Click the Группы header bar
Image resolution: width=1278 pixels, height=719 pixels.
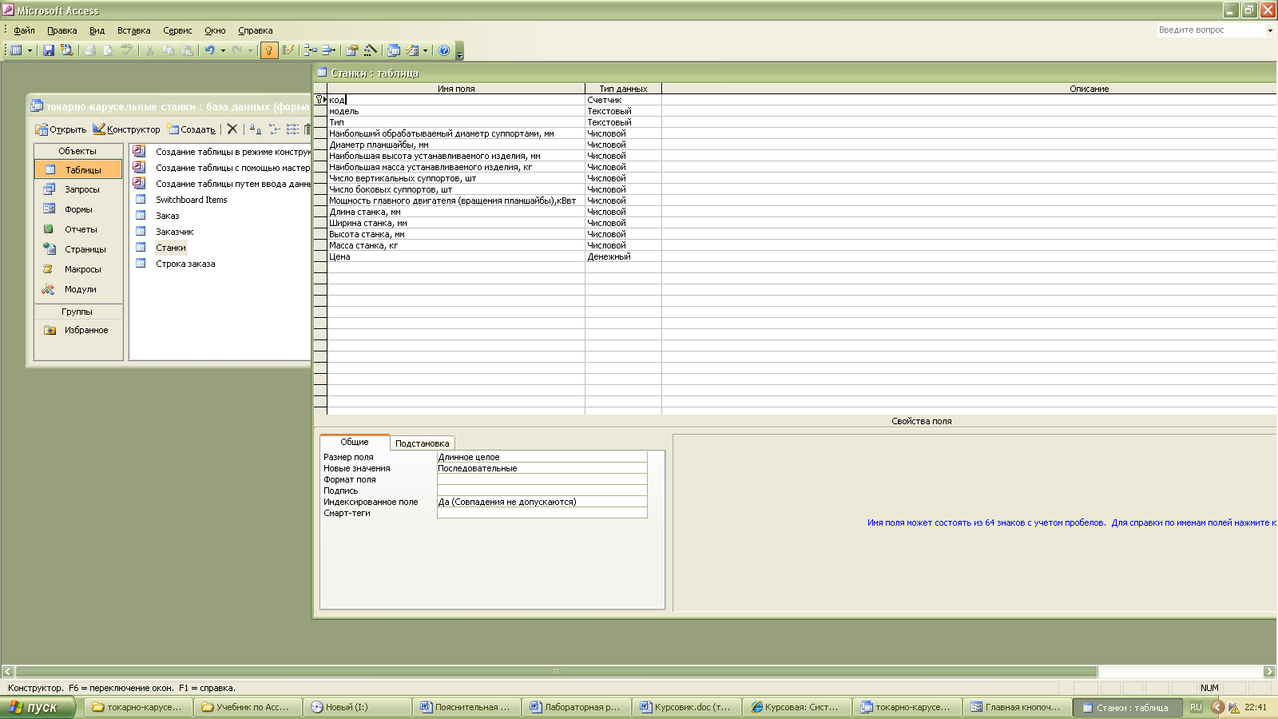coord(78,312)
